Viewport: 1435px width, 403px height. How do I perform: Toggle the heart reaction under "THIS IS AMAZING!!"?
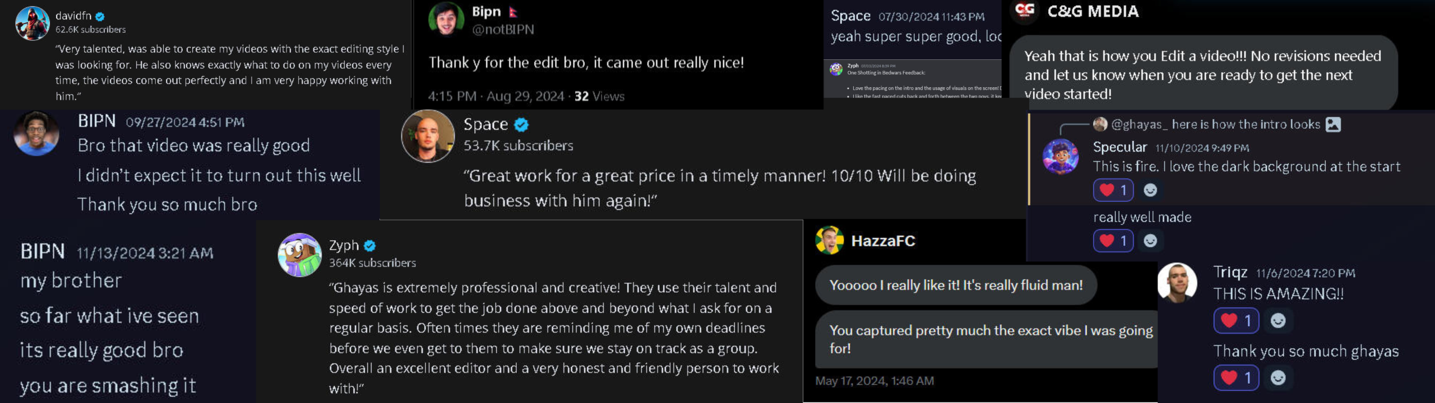(1236, 320)
